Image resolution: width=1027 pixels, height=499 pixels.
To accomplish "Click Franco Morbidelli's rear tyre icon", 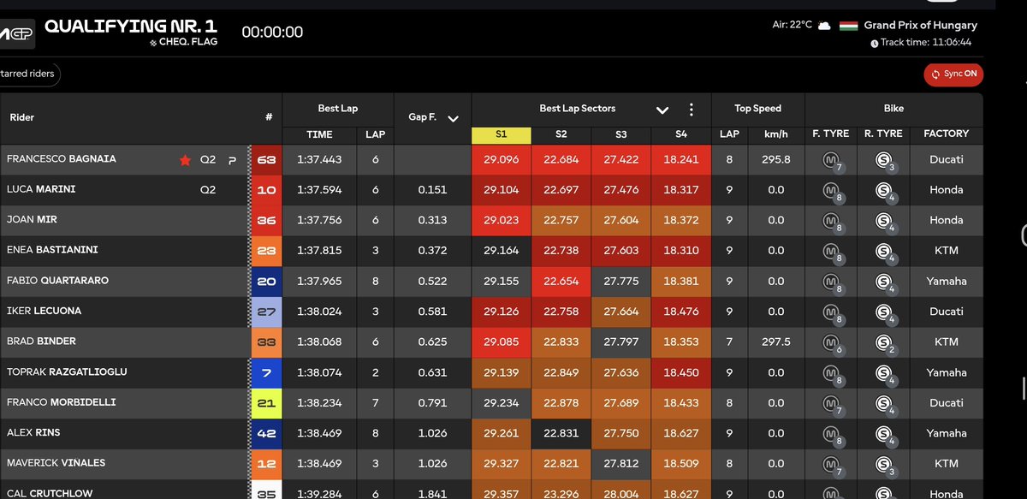I will tap(885, 404).
